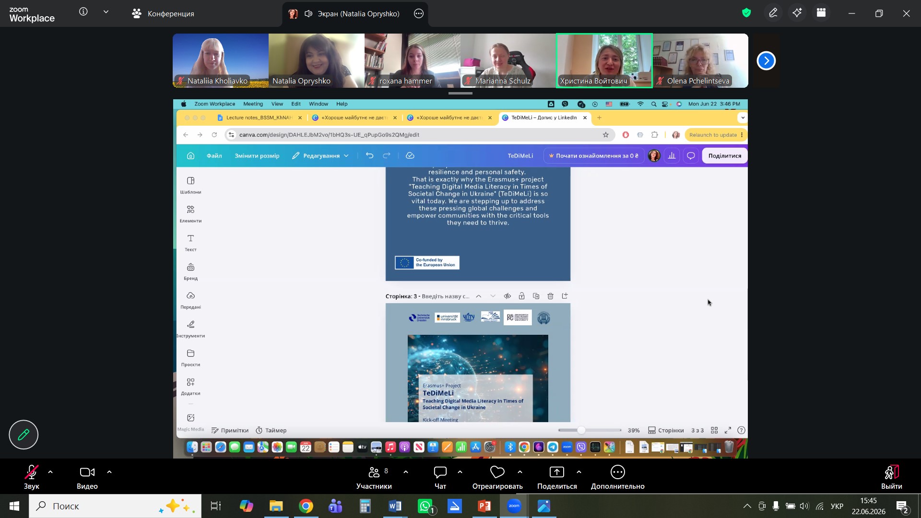Click Canva Бренд brand sidebar icon

coord(190,271)
